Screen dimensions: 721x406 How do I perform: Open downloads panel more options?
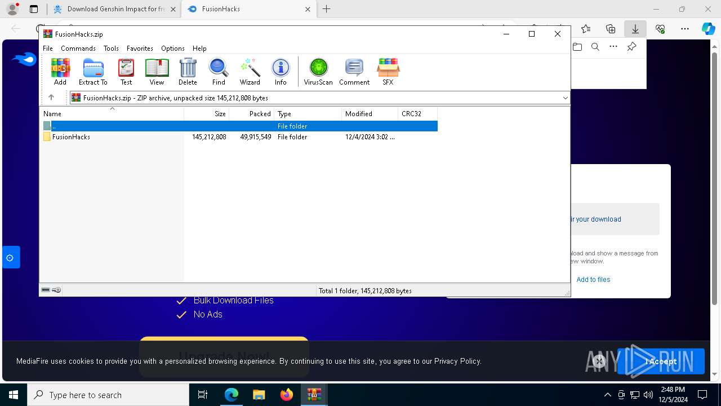(613, 47)
